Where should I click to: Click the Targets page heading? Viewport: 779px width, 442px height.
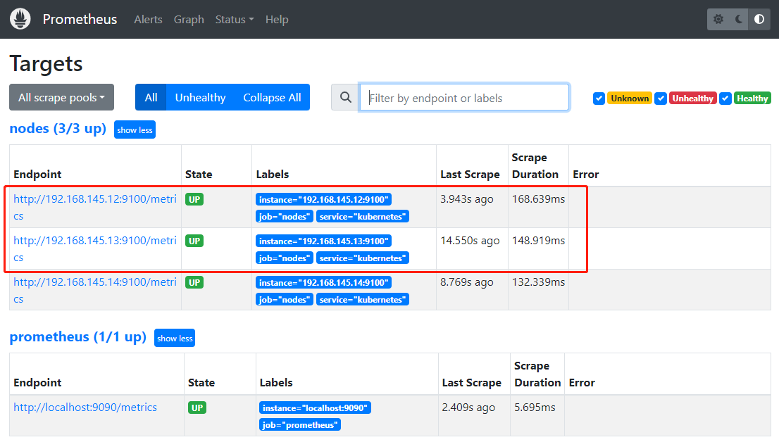coord(46,63)
